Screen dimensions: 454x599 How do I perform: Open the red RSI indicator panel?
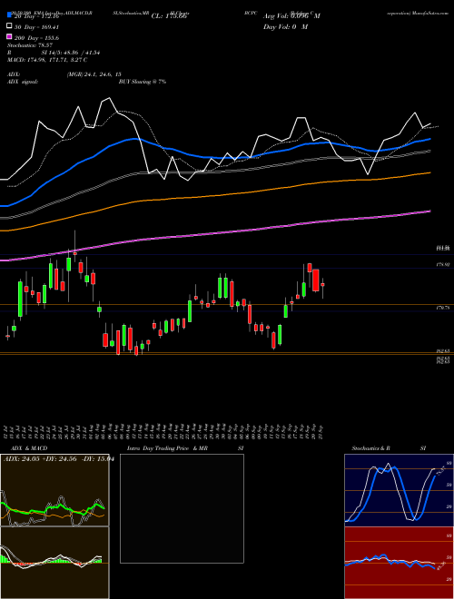point(399,563)
